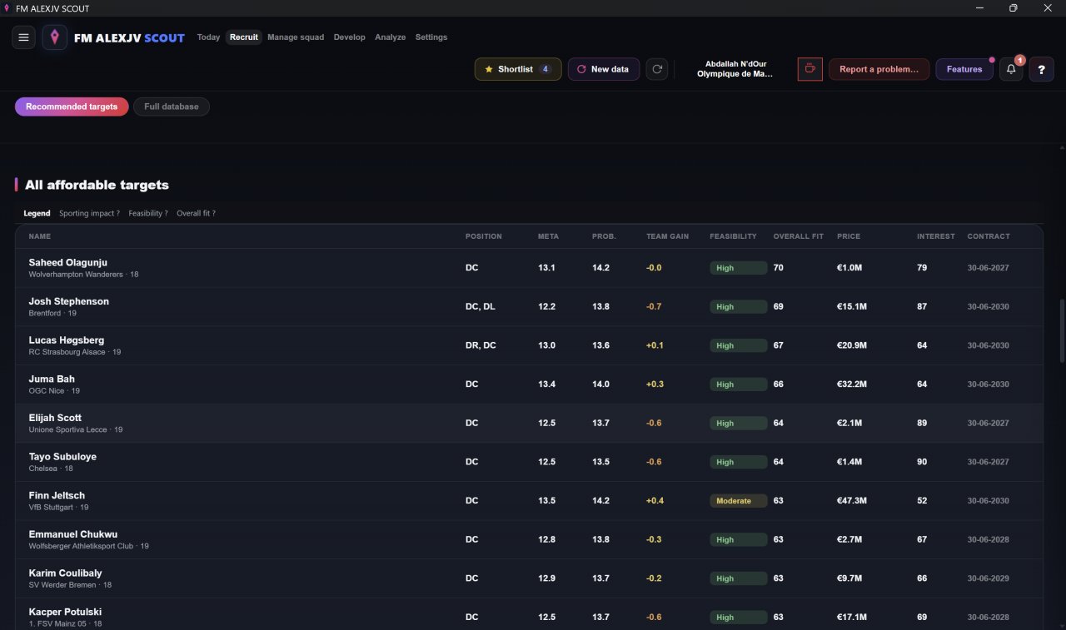Click the +0.4 team gain value
Viewport: 1066px width, 630px height.
(655, 501)
